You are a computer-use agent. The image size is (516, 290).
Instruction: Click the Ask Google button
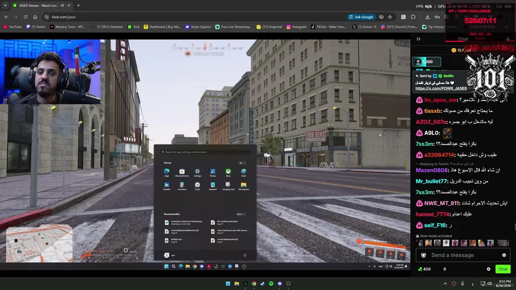(361, 17)
